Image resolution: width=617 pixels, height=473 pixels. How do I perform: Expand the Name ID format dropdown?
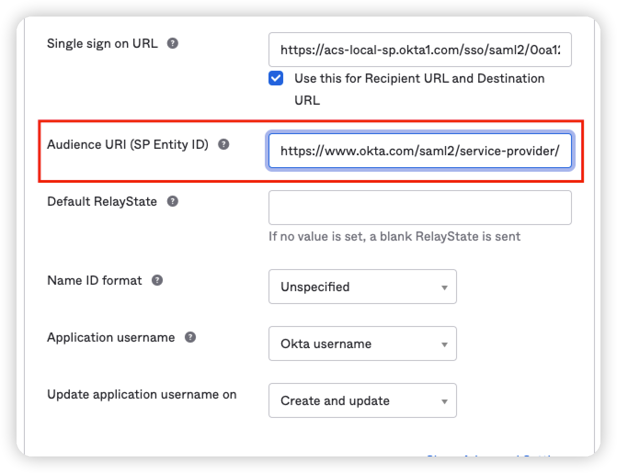(x=362, y=287)
